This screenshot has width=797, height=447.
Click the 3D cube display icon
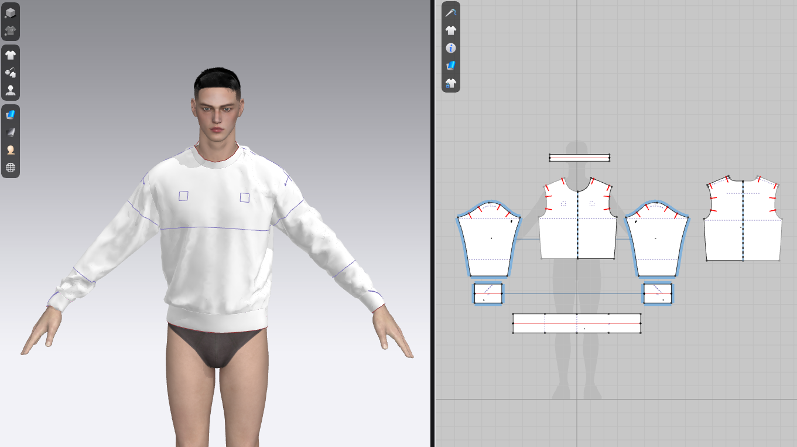coord(11,12)
